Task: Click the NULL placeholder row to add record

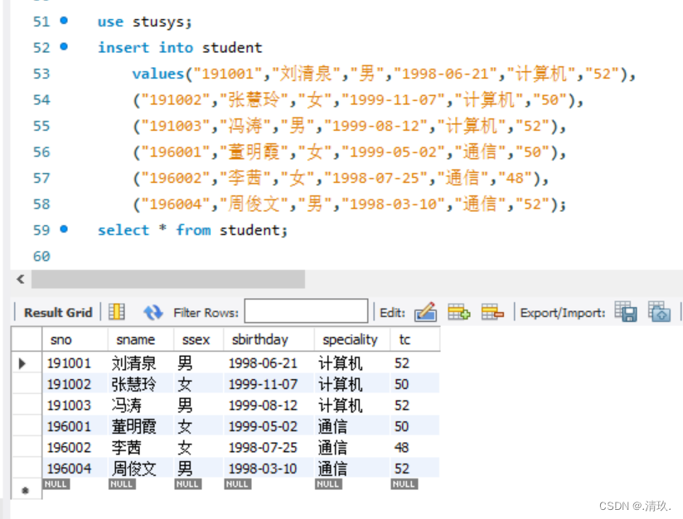Action: pos(56,483)
